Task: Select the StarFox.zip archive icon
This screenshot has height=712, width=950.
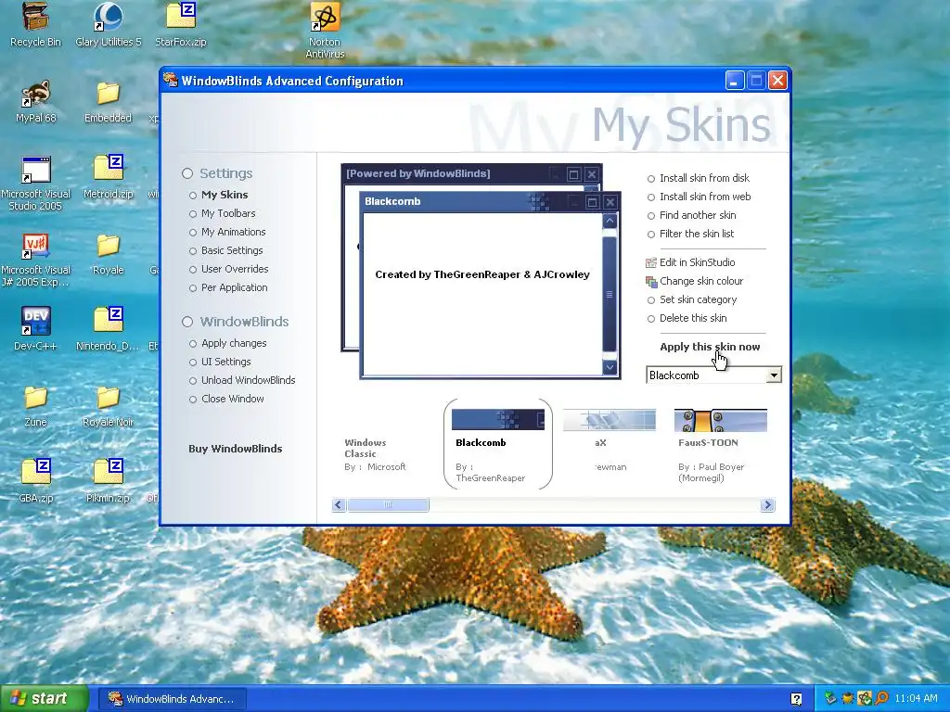Action: coord(181,24)
